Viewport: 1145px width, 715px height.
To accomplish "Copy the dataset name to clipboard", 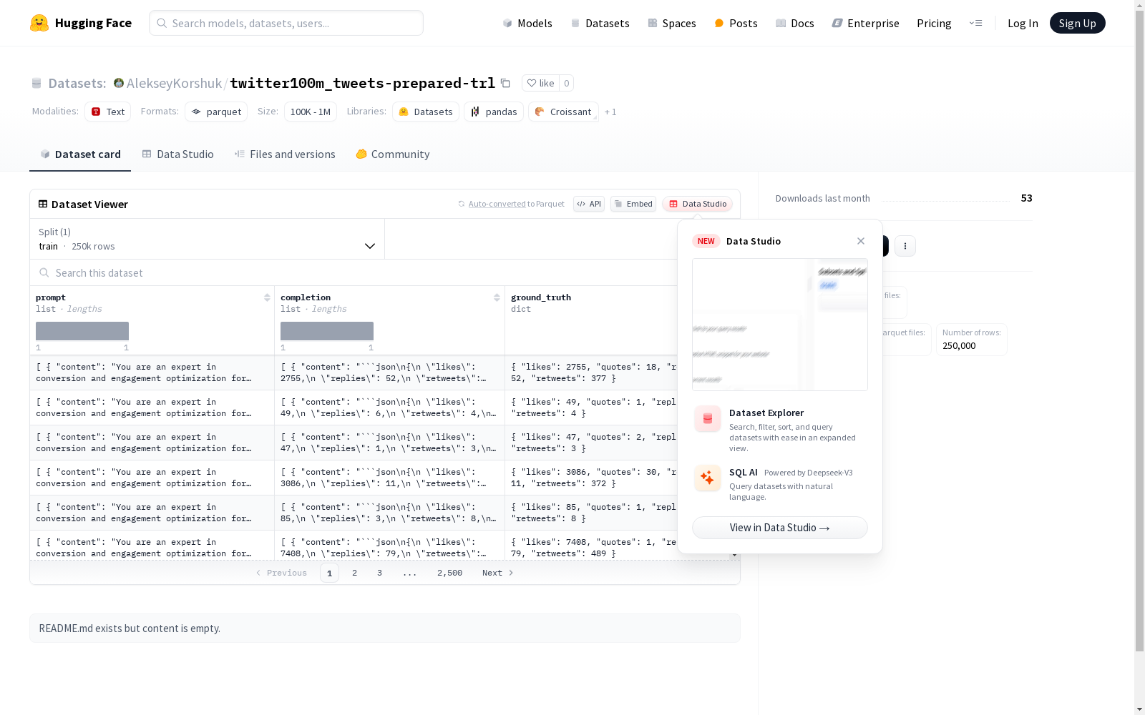I will coord(505,83).
